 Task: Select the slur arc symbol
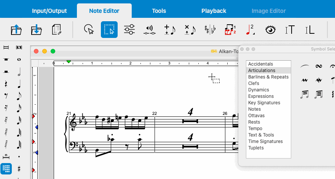[305, 66]
